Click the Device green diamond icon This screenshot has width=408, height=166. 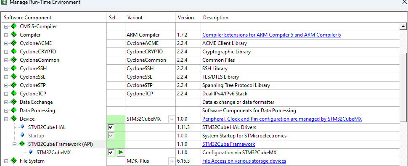coord(14,119)
